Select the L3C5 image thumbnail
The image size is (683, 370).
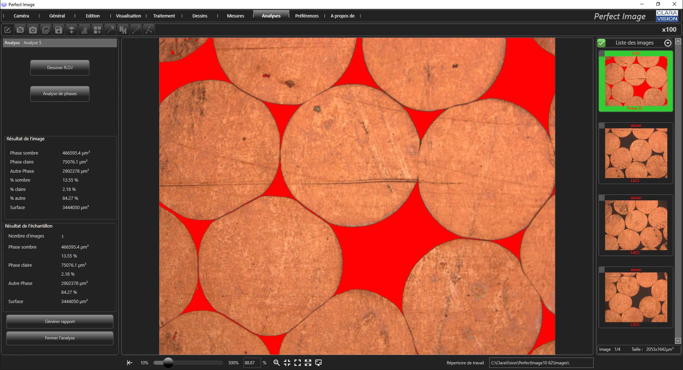coord(636,297)
